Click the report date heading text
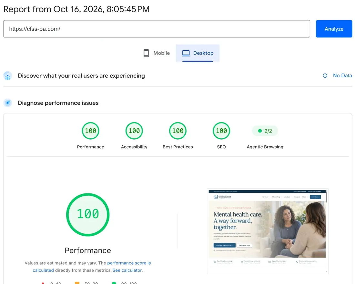 coord(76,9)
